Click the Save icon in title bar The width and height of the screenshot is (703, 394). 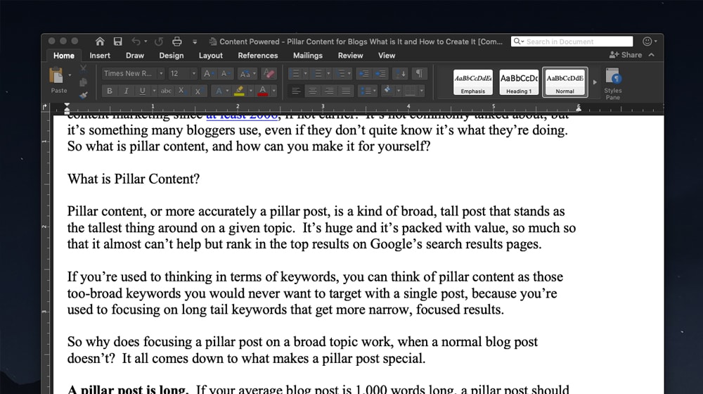pyautogui.click(x=117, y=42)
